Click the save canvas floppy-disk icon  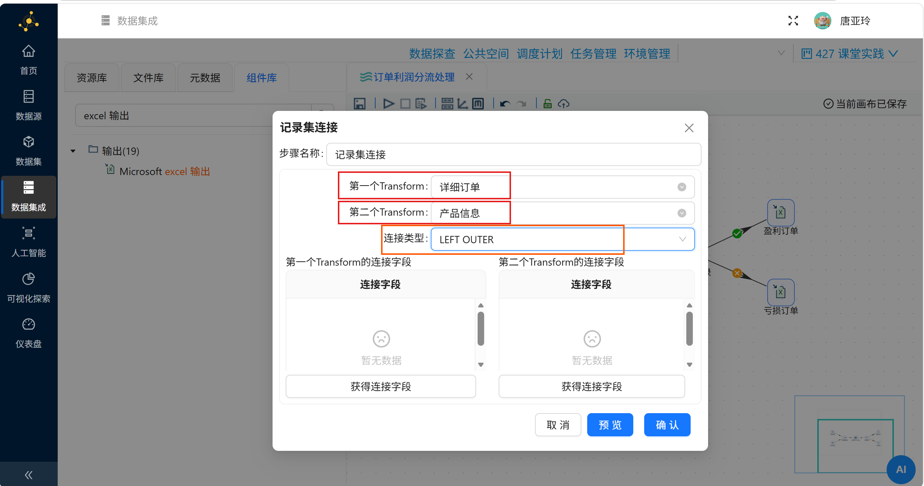coord(359,104)
